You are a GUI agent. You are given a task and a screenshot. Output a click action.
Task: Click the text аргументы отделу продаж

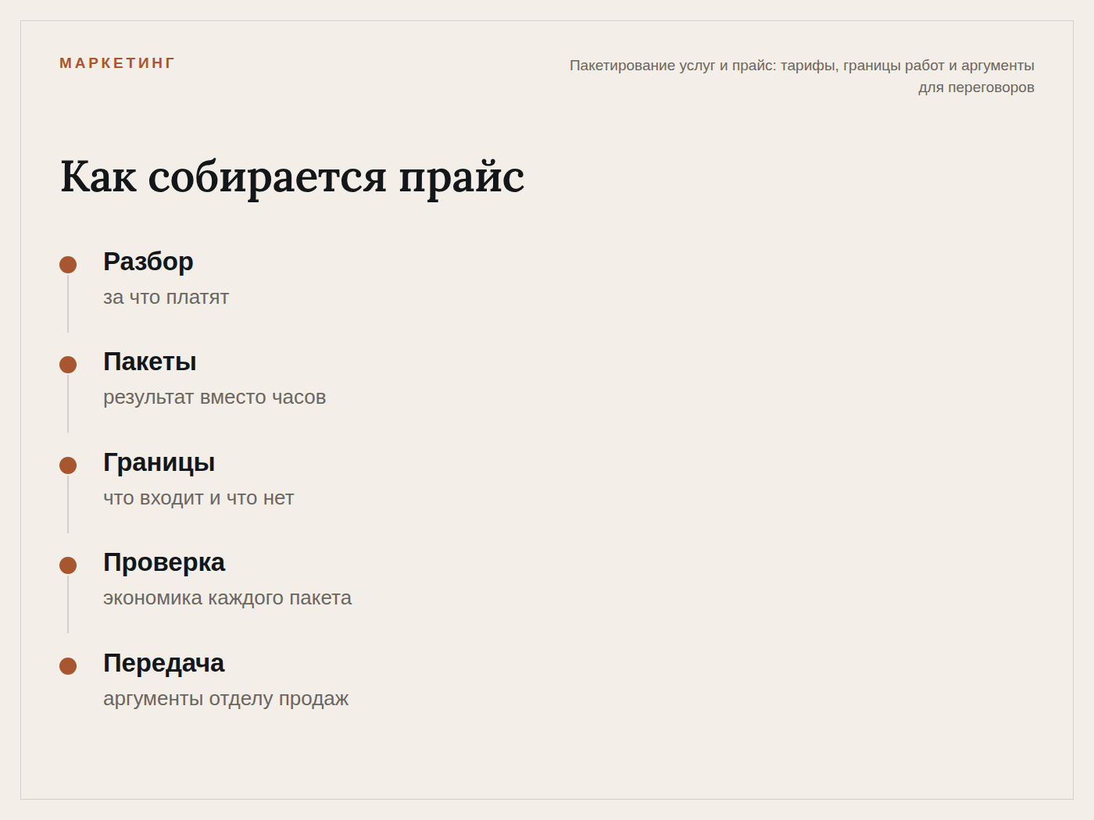[226, 699]
